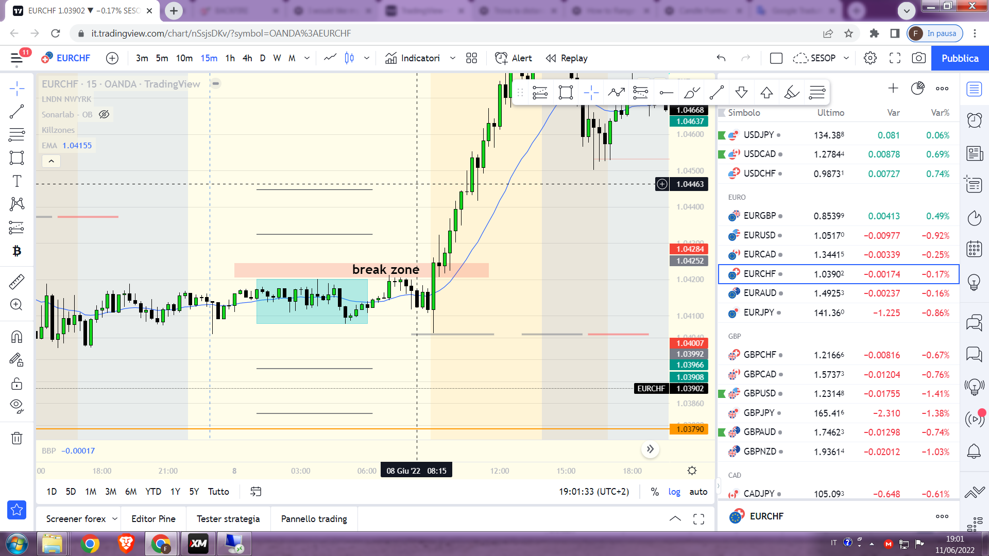Open the Tester strategia tab
Image resolution: width=989 pixels, height=556 pixels.
tap(228, 519)
